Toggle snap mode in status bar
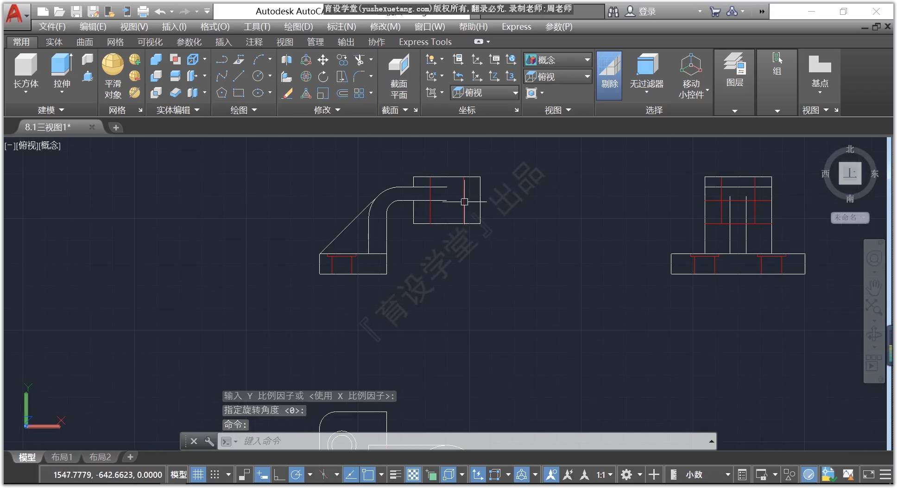The width and height of the screenshot is (897, 488). [215, 475]
